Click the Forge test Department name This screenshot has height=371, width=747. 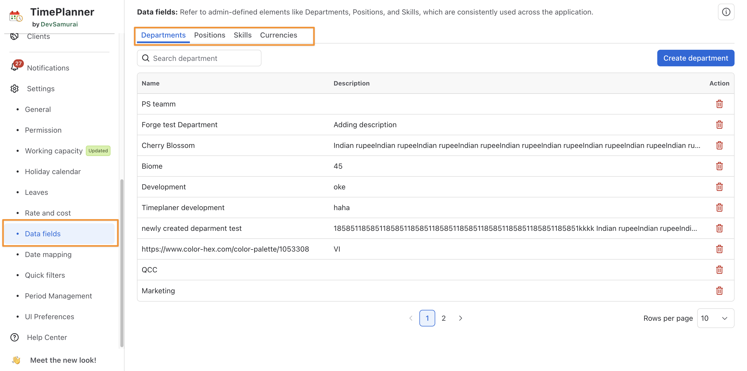pyautogui.click(x=179, y=125)
